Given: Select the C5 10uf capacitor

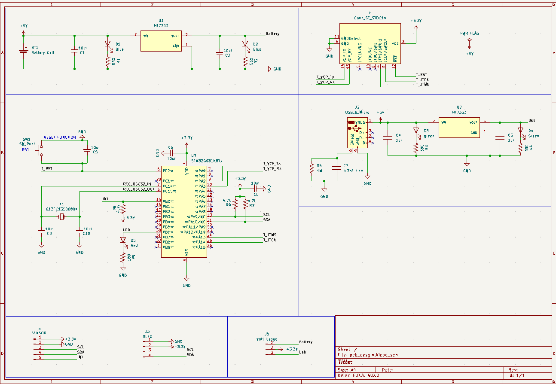Looking at the screenshot, I should [x=87, y=150].
